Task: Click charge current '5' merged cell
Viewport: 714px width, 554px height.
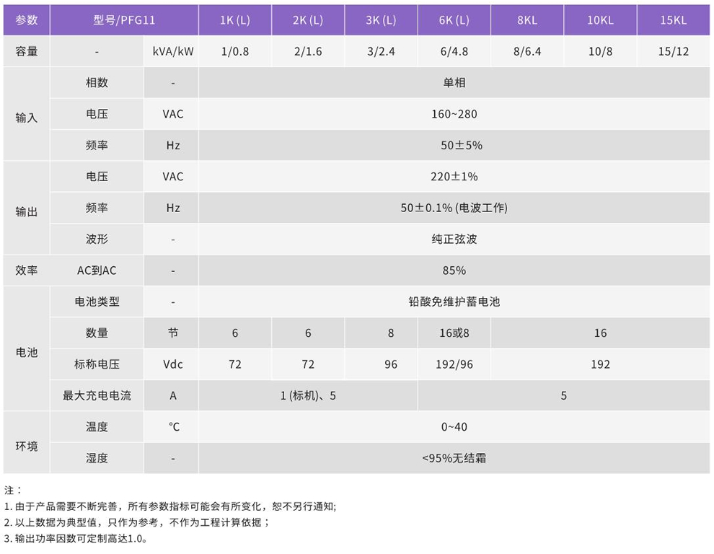Action: point(564,395)
